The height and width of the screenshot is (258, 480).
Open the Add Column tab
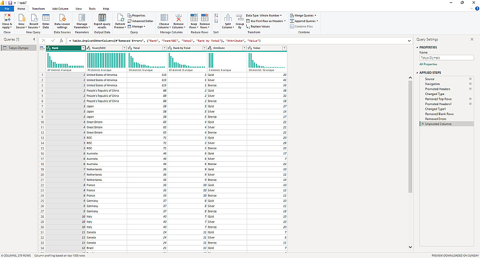60,9
